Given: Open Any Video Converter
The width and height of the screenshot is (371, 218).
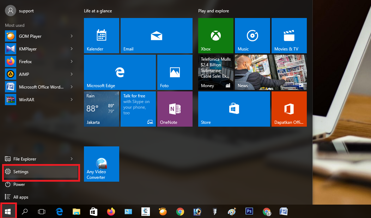Looking at the screenshot, I should [x=101, y=164].
